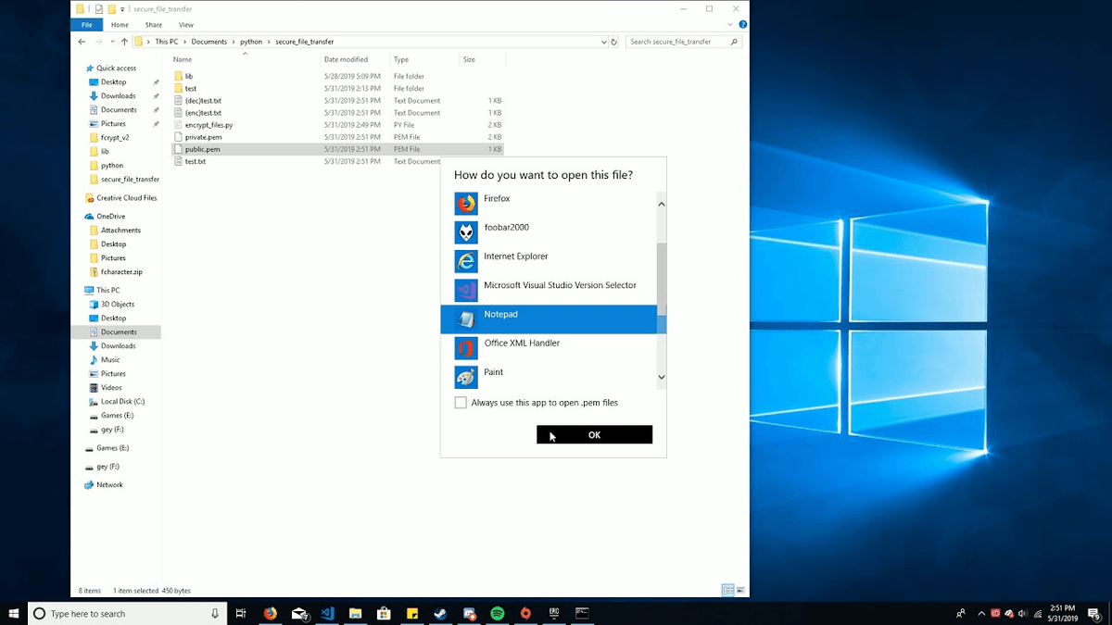Open the encrypt_files.py file entry
The image size is (1112, 625).
click(208, 125)
